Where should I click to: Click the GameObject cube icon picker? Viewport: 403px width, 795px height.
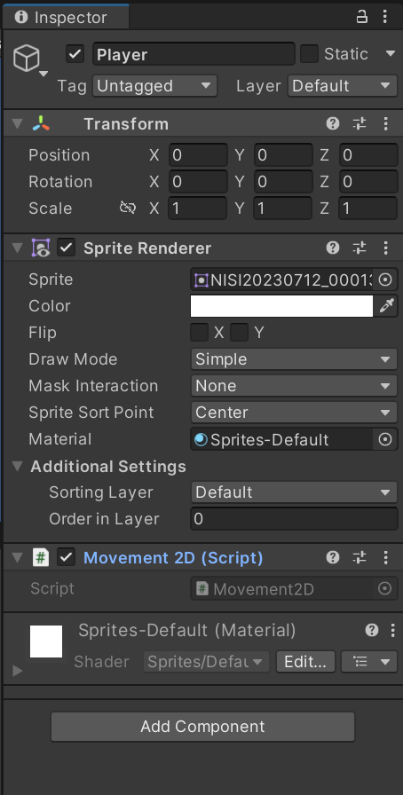(x=27, y=58)
